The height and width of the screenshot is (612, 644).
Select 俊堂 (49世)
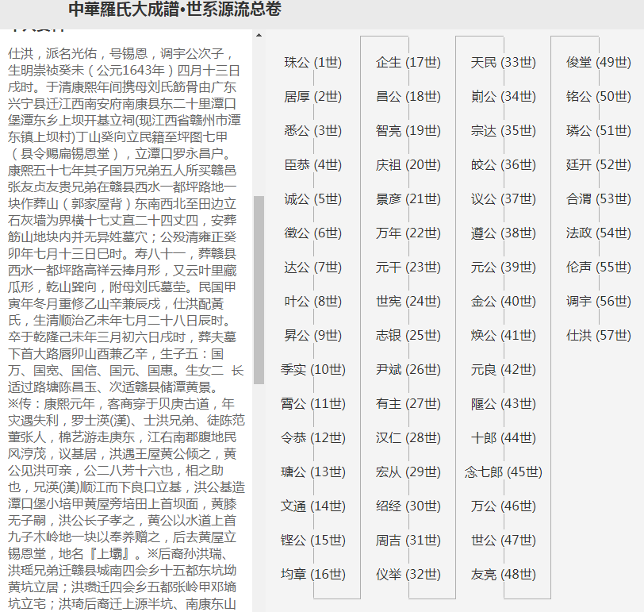(599, 63)
